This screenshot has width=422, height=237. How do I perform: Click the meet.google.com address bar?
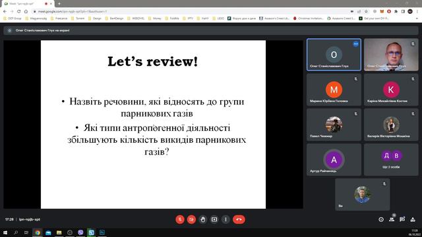[189, 12]
